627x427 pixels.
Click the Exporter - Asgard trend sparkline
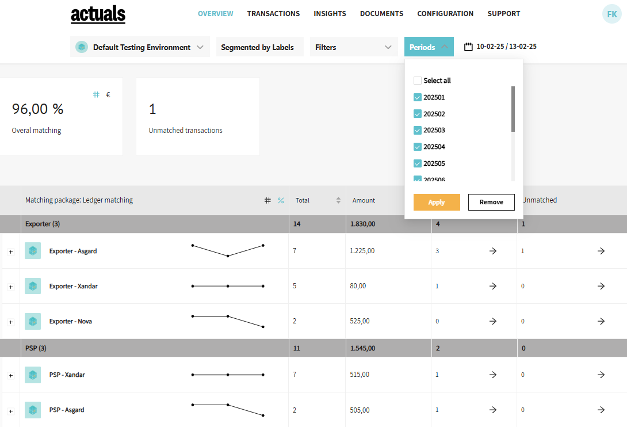228,251
